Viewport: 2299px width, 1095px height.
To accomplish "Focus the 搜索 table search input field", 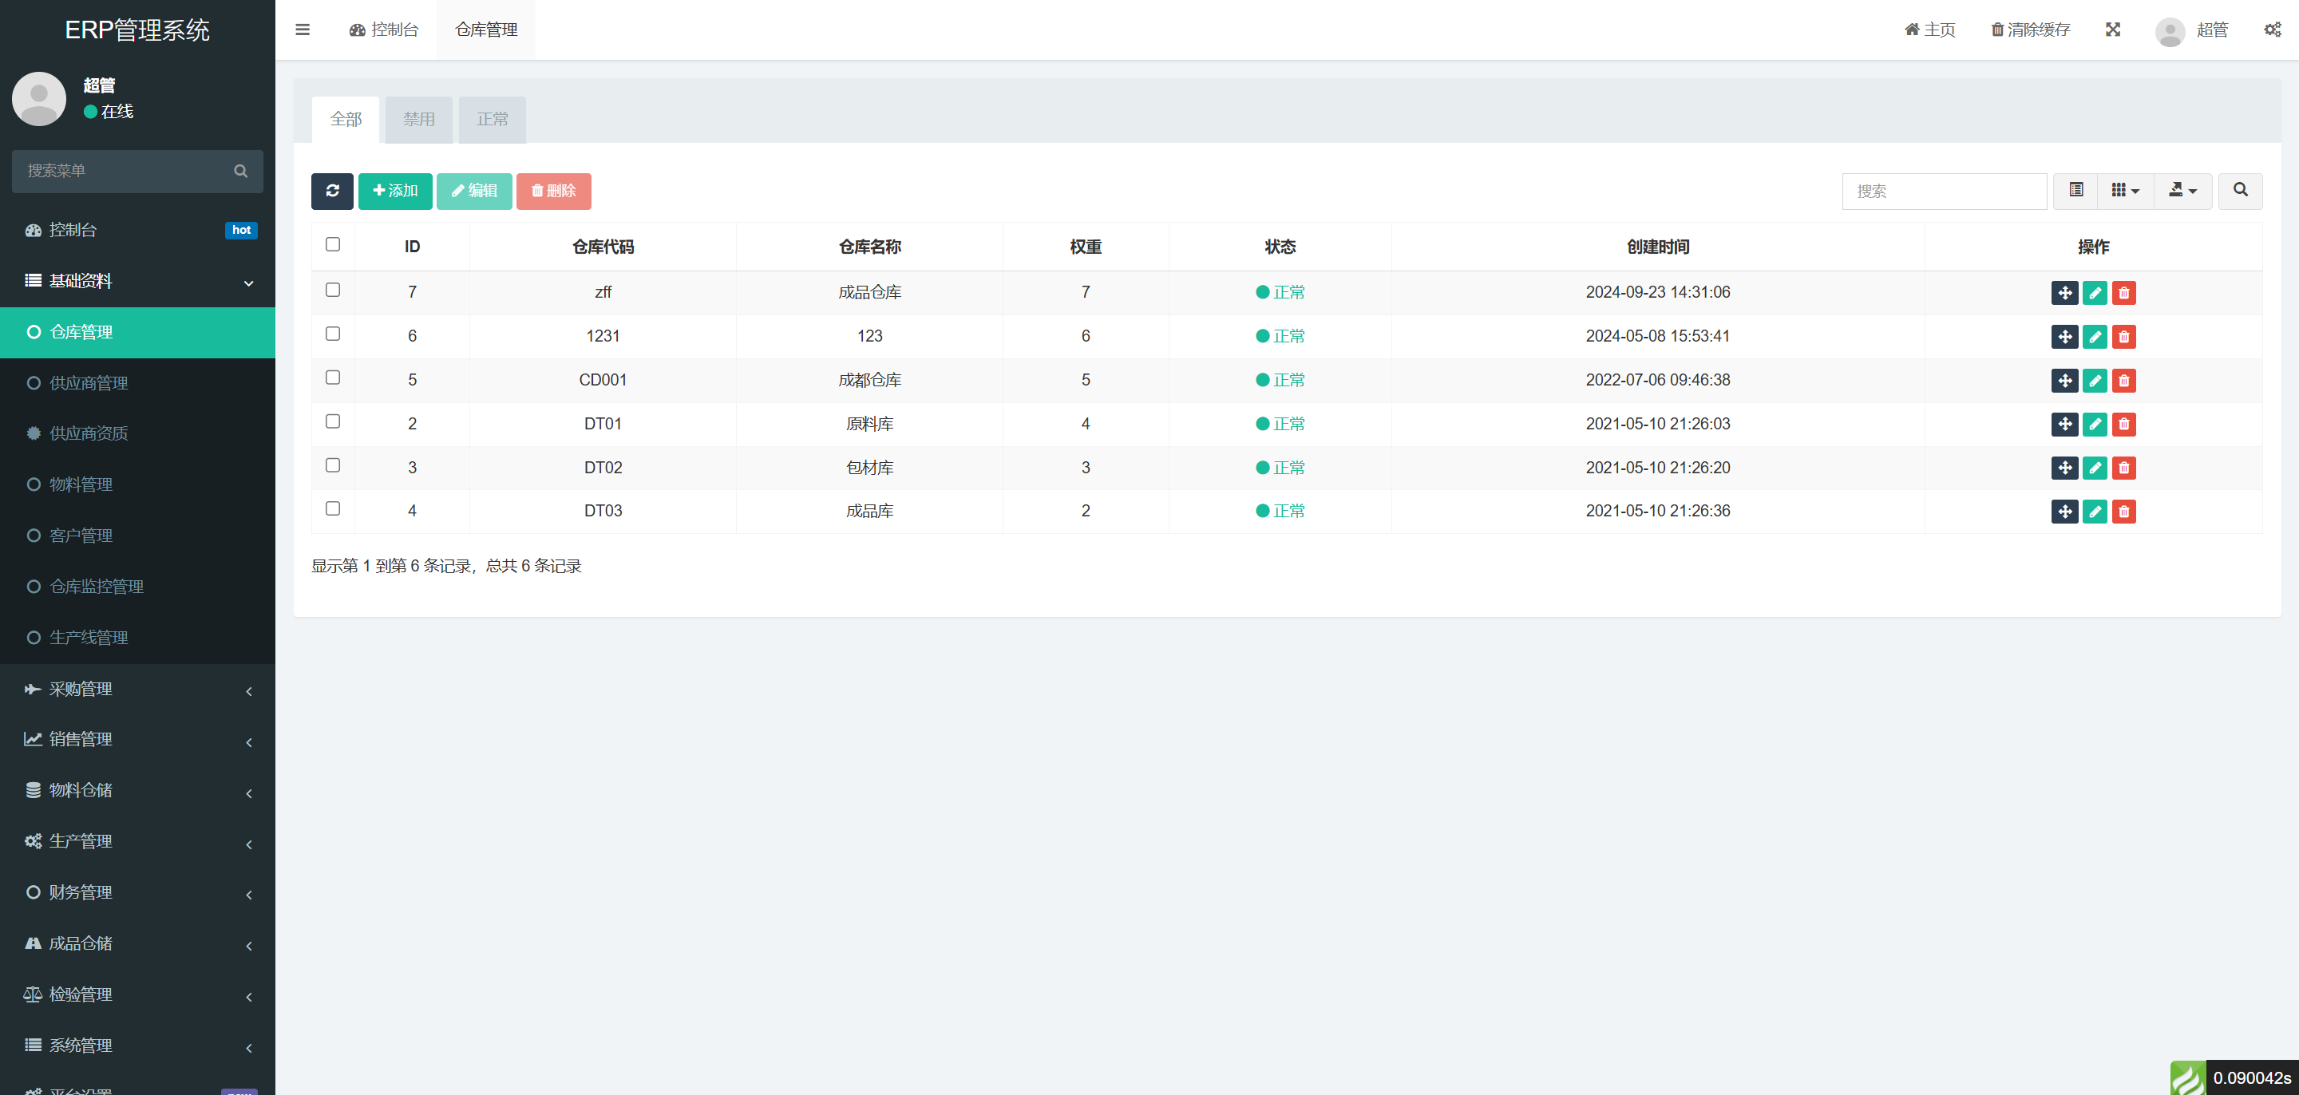I will (x=1944, y=191).
